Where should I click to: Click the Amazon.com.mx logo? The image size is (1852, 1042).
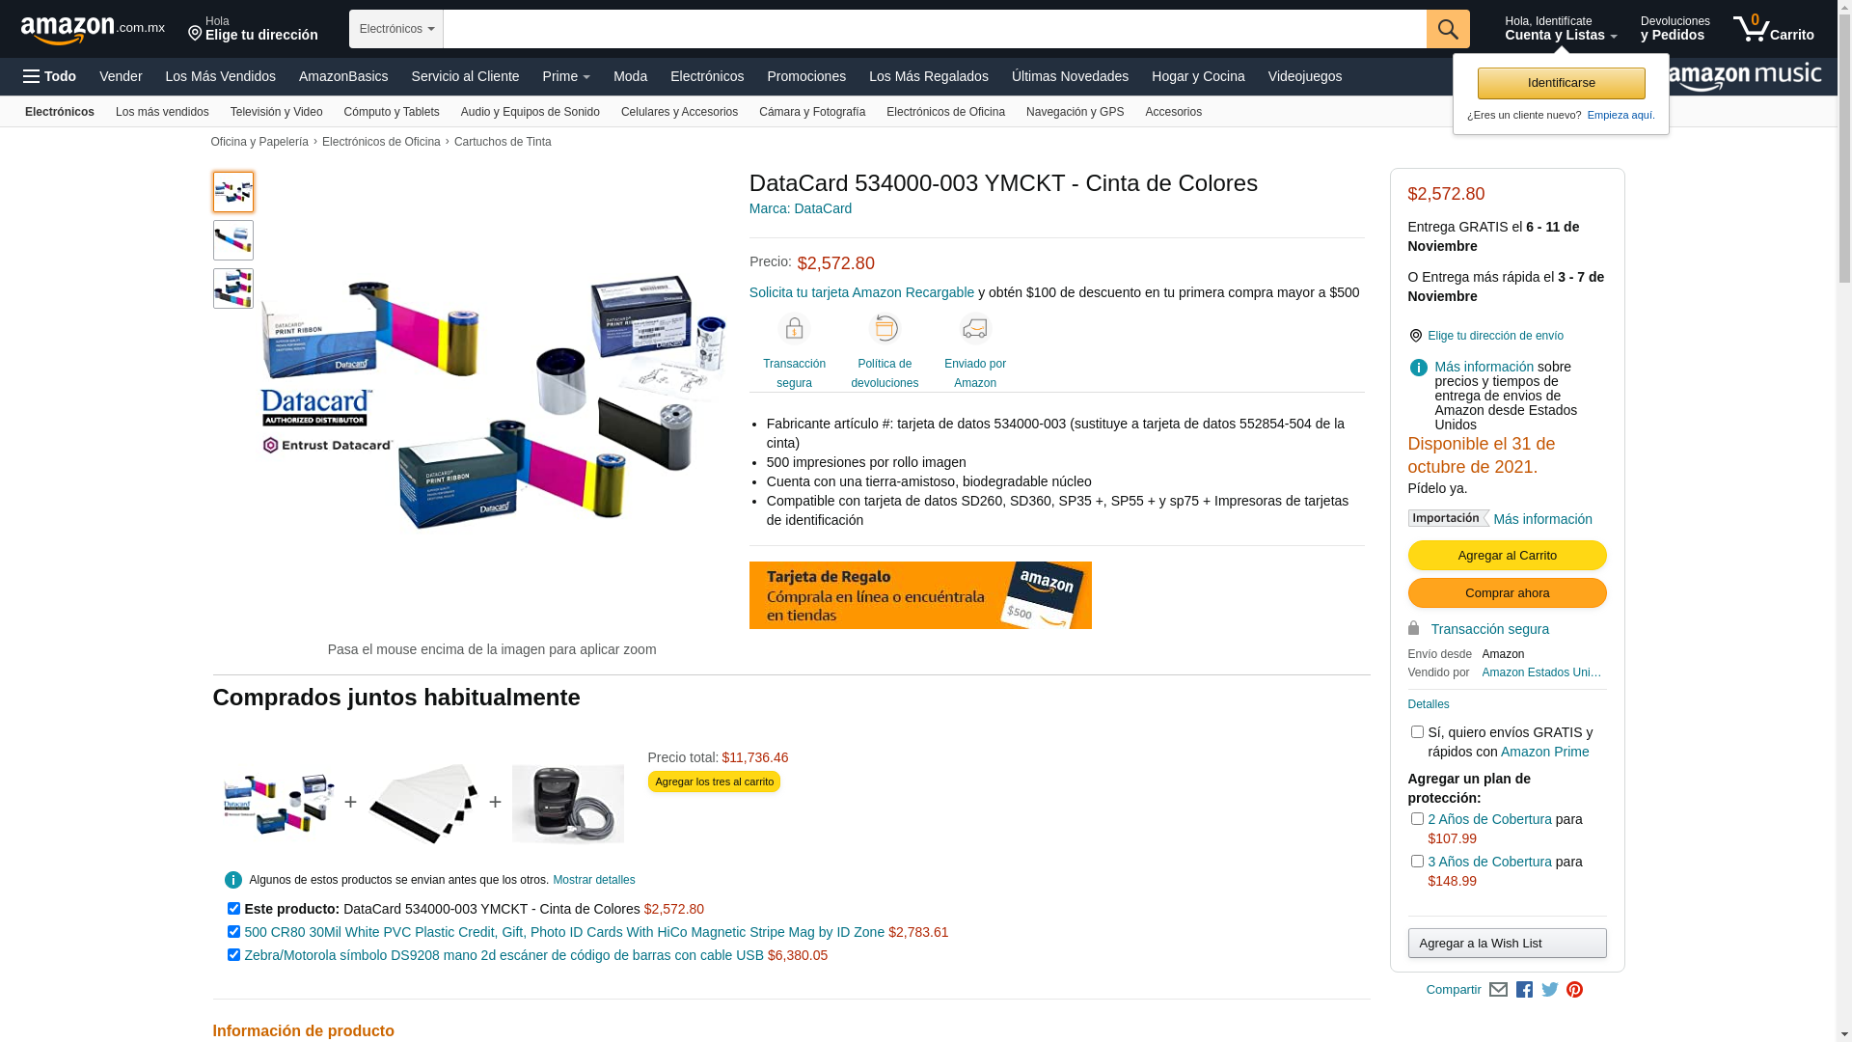pos(93,30)
